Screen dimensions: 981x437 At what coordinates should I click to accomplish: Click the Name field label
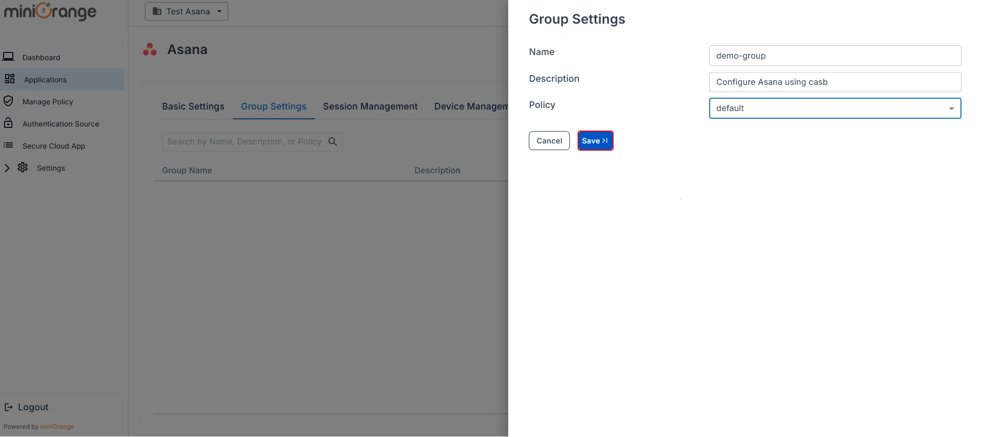pyautogui.click(x=542, y=52)
